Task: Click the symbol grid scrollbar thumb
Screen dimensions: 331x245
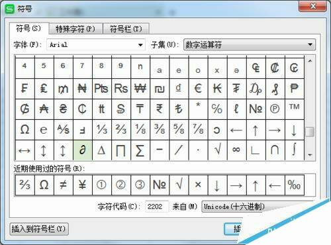Action: click(310, 132)
